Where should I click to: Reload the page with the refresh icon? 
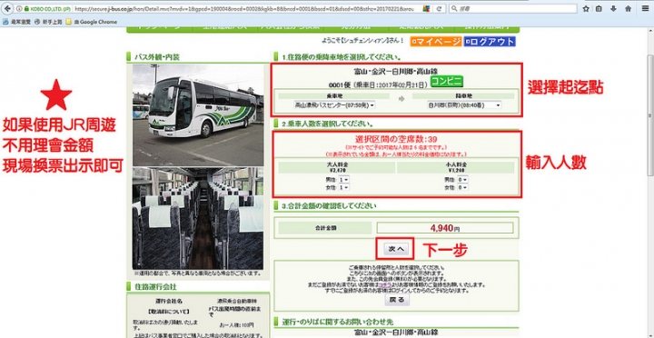click(440, 9)
